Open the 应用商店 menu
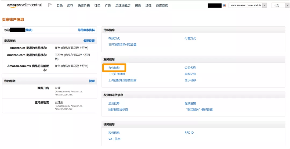The height and width of the screenshot is (149, 290). coord(162,6)
